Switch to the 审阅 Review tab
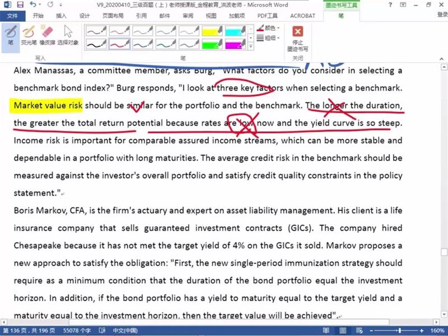Image resolution: width=448 pixels, height=336 pixels. pos(188,16)
